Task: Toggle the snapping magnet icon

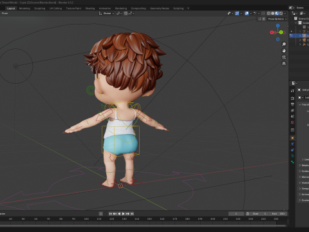Action: tap(126, 14)
